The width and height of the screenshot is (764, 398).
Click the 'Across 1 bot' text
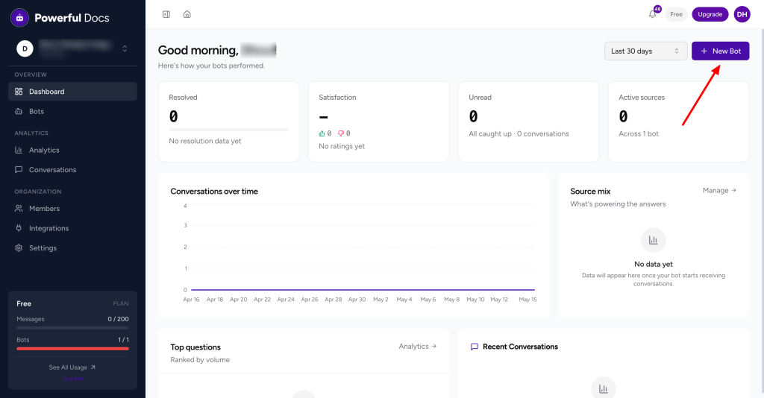click(639, 134)
